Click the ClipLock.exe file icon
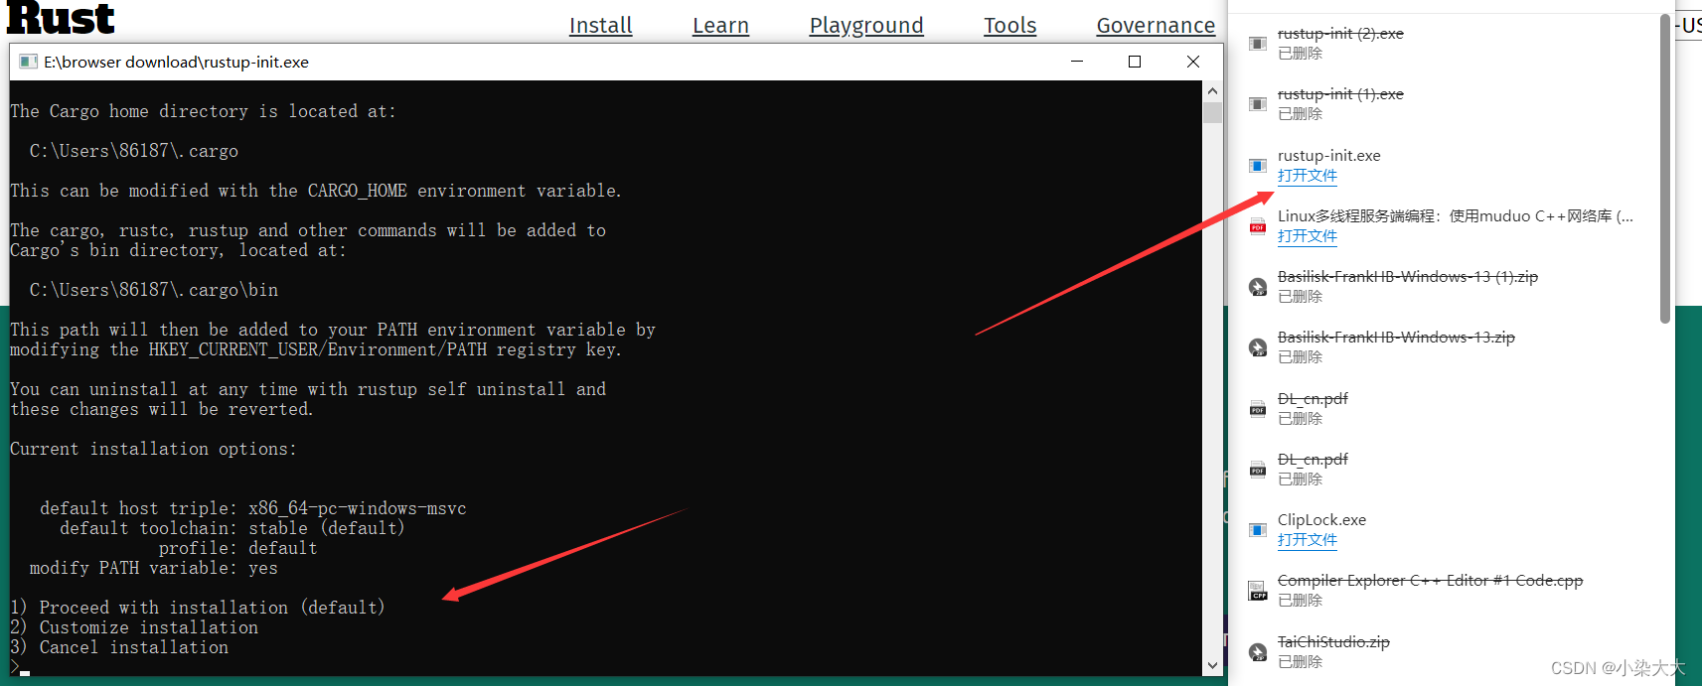This screenshot has width=1702, height=686. tap(1258, 530)
